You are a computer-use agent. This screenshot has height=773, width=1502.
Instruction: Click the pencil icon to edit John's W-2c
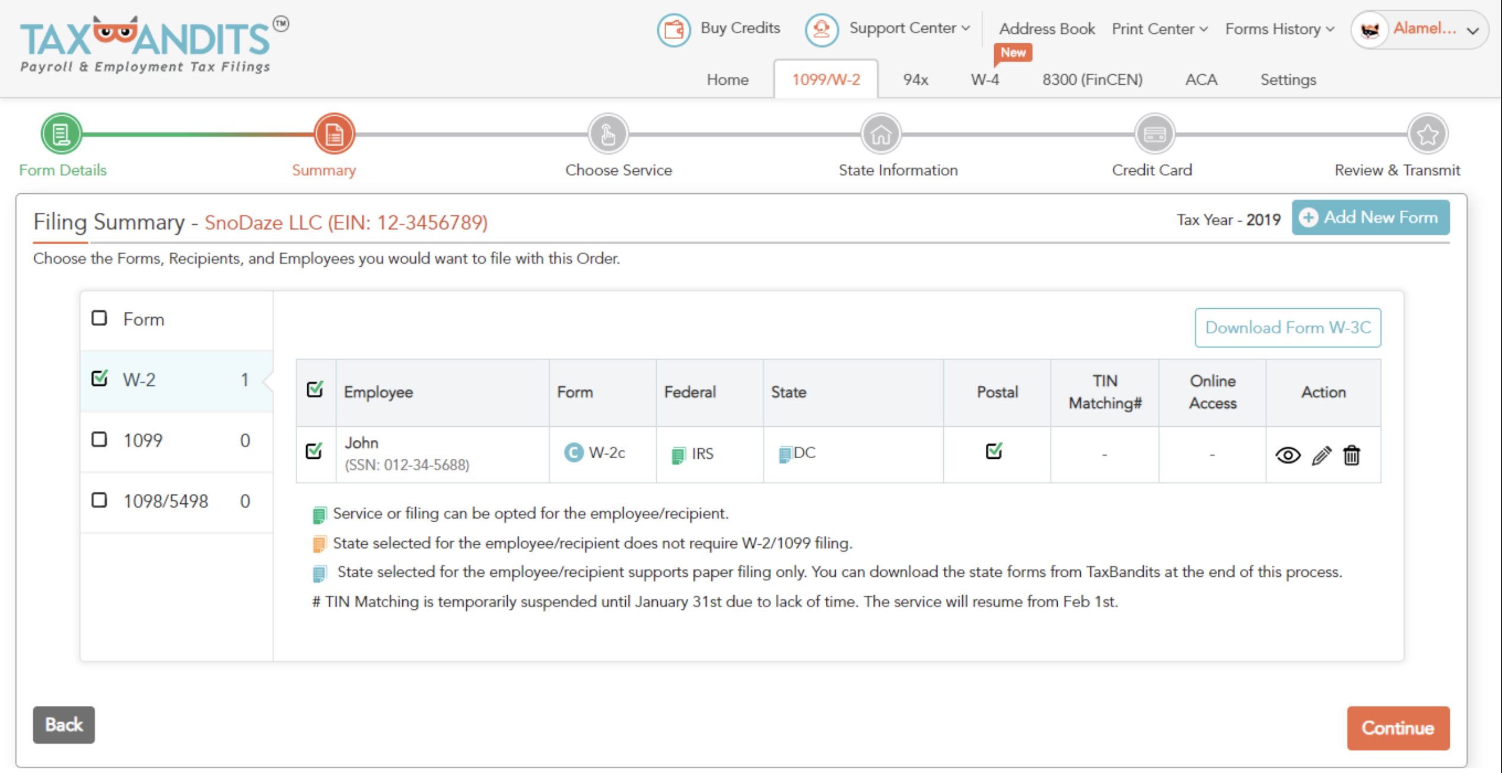pyautogui.click(x=1321, y=455)
